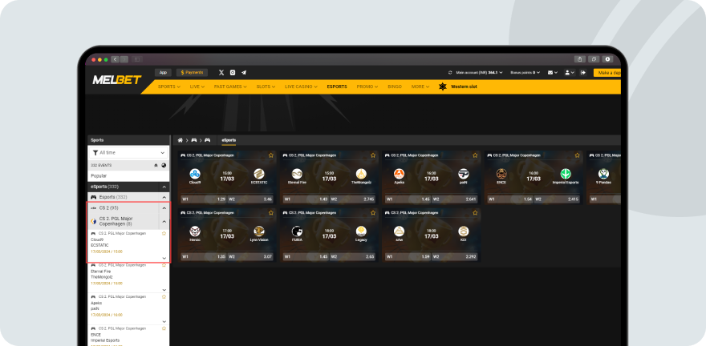Collapse the CS 2 (95) group
706x346 pixels.
point(164,208)
